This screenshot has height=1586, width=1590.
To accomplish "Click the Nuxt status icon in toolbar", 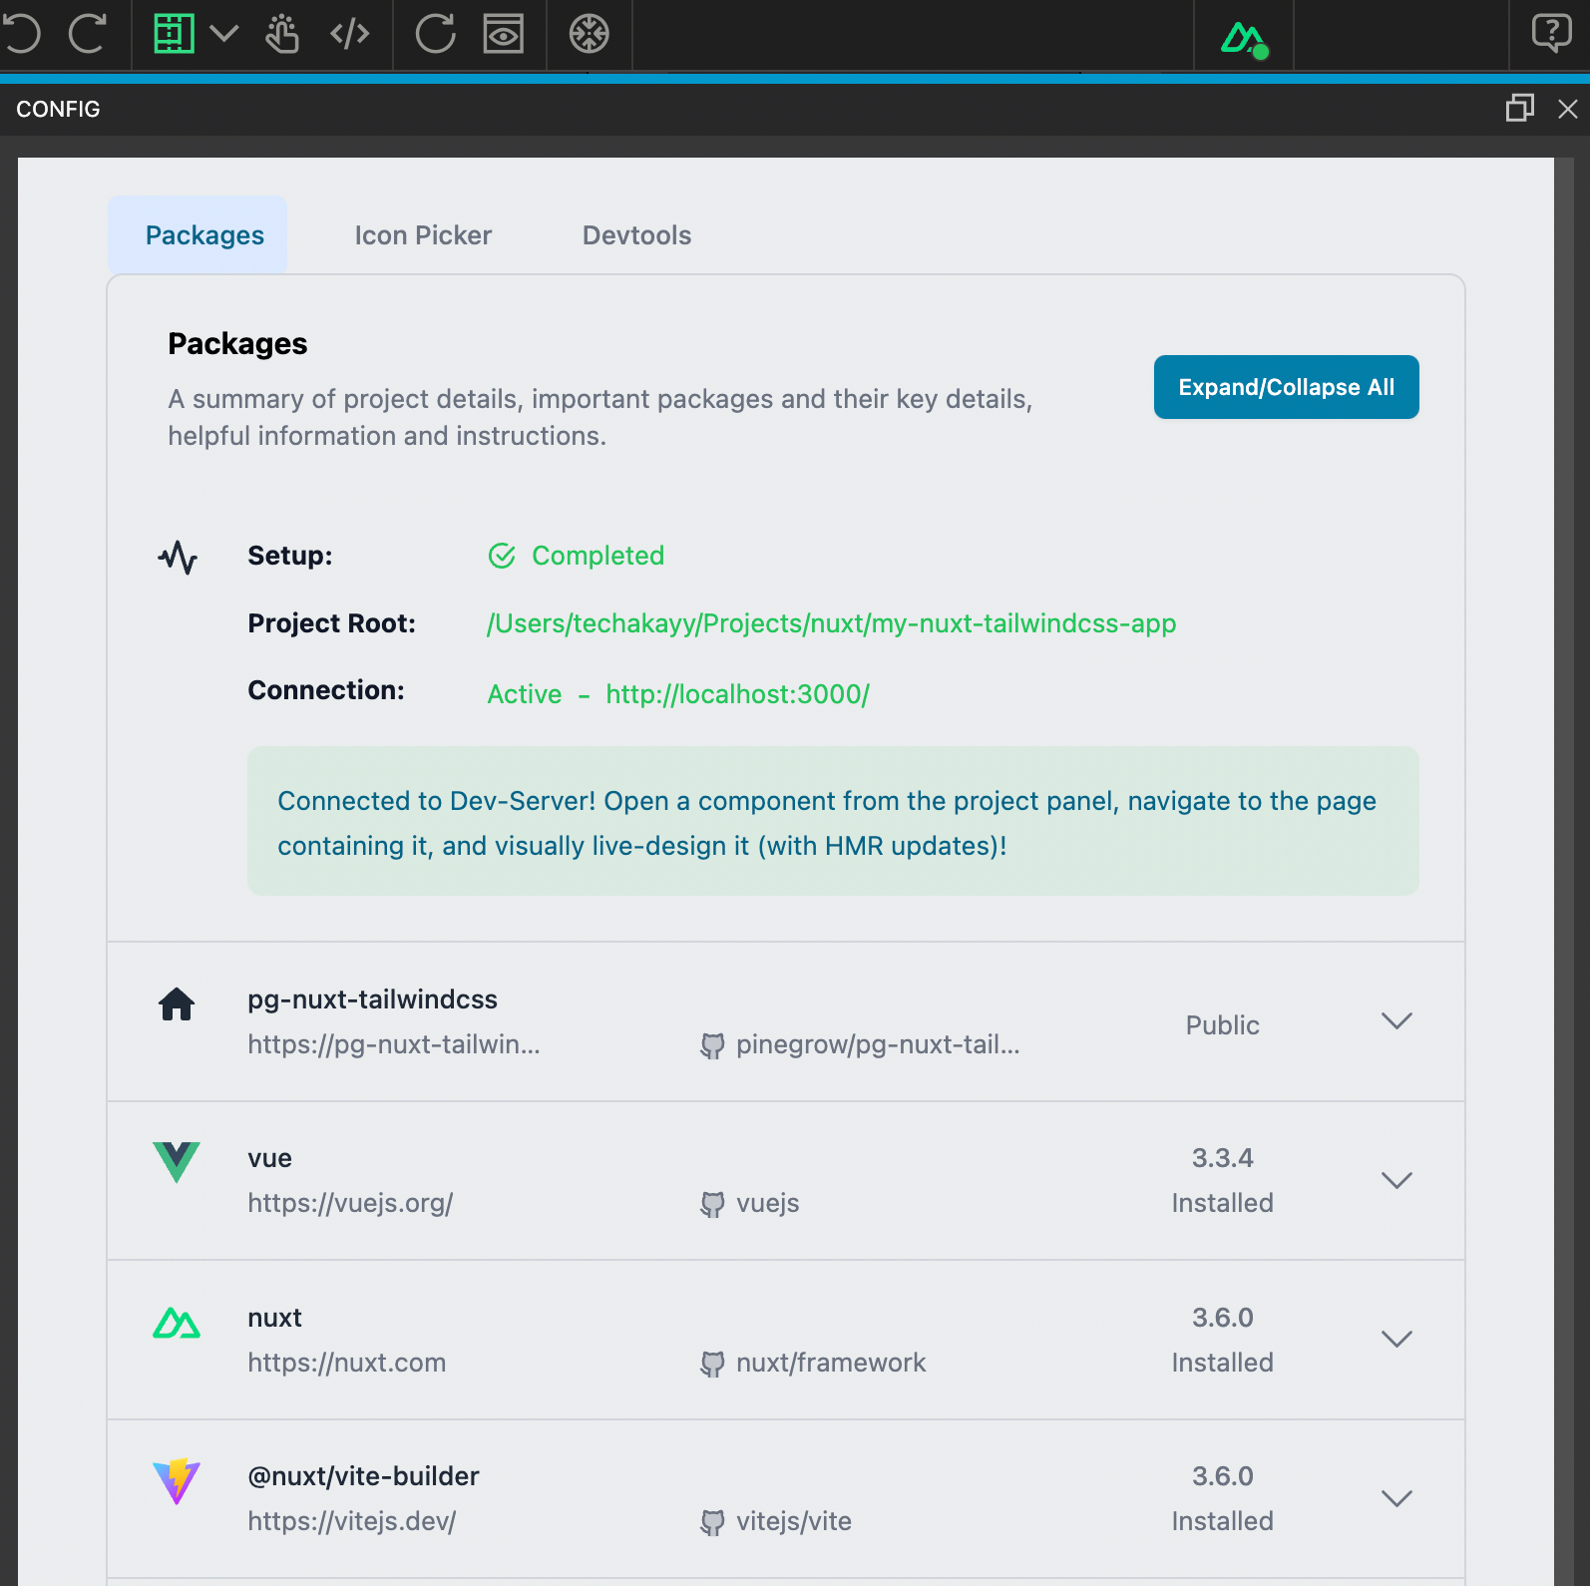I will [1244, 39].
